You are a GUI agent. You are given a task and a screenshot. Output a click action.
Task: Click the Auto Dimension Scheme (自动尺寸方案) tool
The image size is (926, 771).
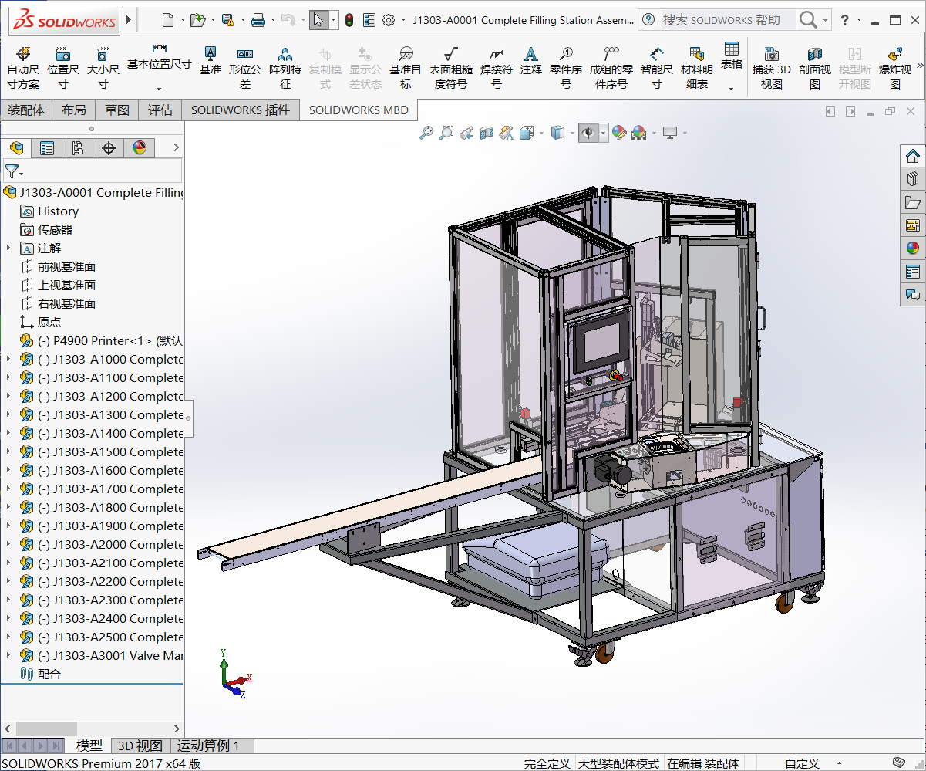click(x=23, y=67)
